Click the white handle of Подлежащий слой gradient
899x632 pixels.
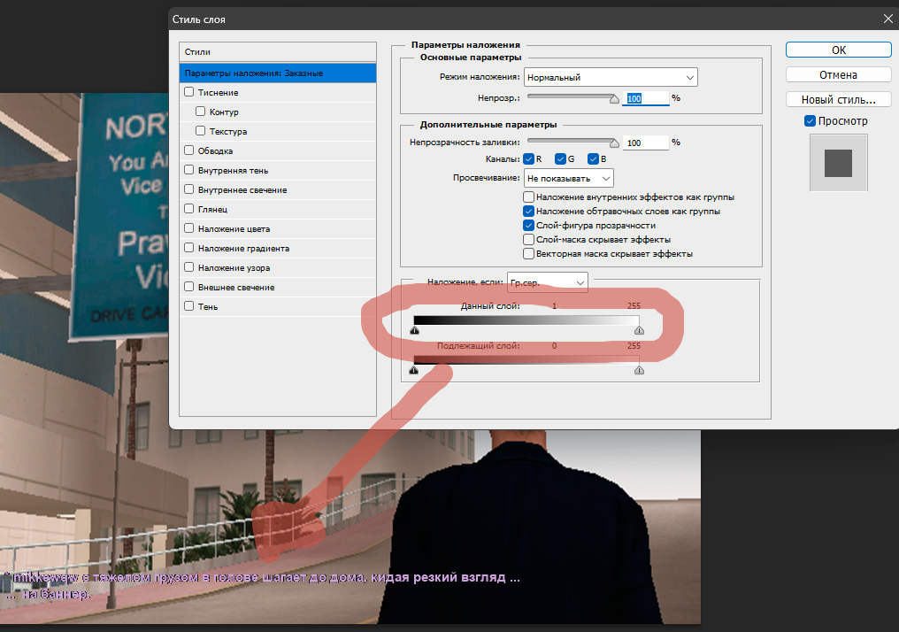[639, 371]
